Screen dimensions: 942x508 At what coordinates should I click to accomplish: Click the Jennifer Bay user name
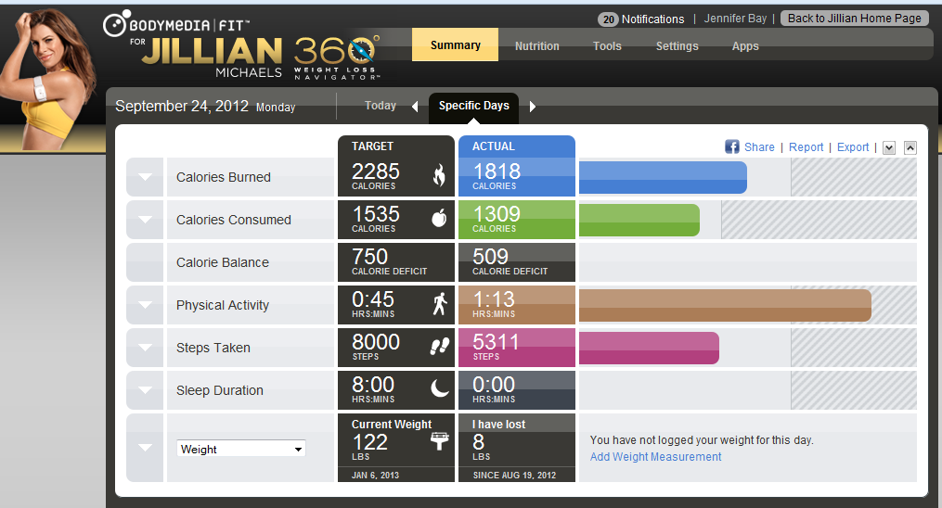point(735,19)
